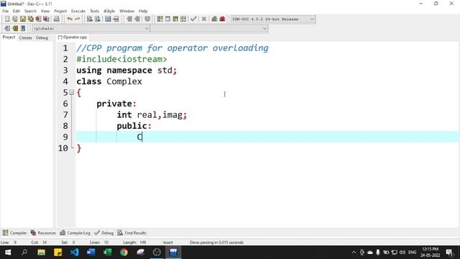Click the Print toolbar icon
460x259 pixels.
click(56, 19)
